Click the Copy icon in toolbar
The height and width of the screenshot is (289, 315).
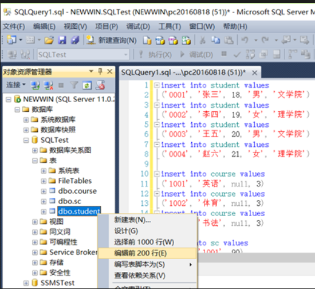215,40
